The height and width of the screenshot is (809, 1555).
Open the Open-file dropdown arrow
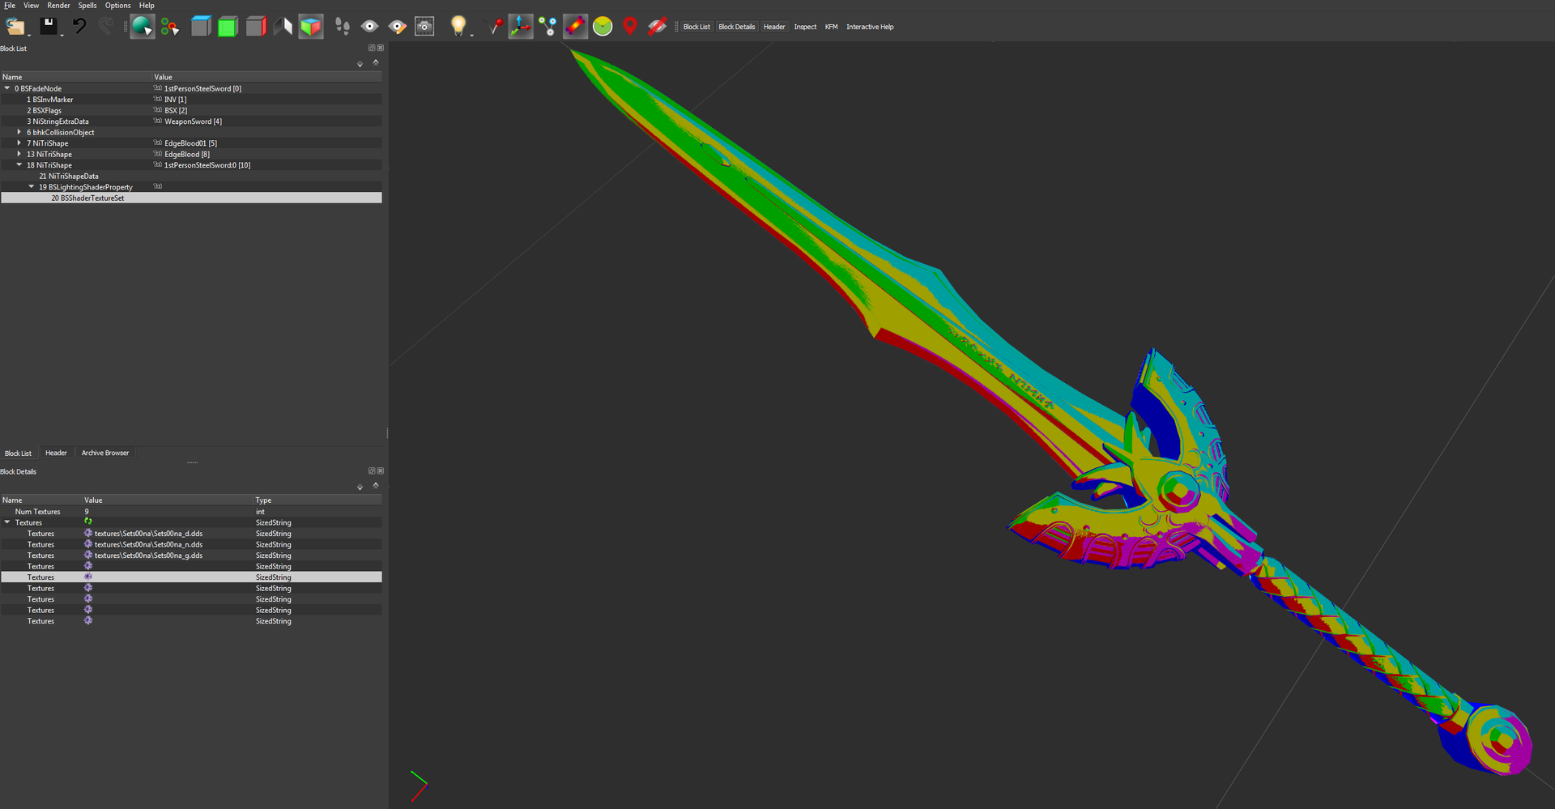point(29,35)
